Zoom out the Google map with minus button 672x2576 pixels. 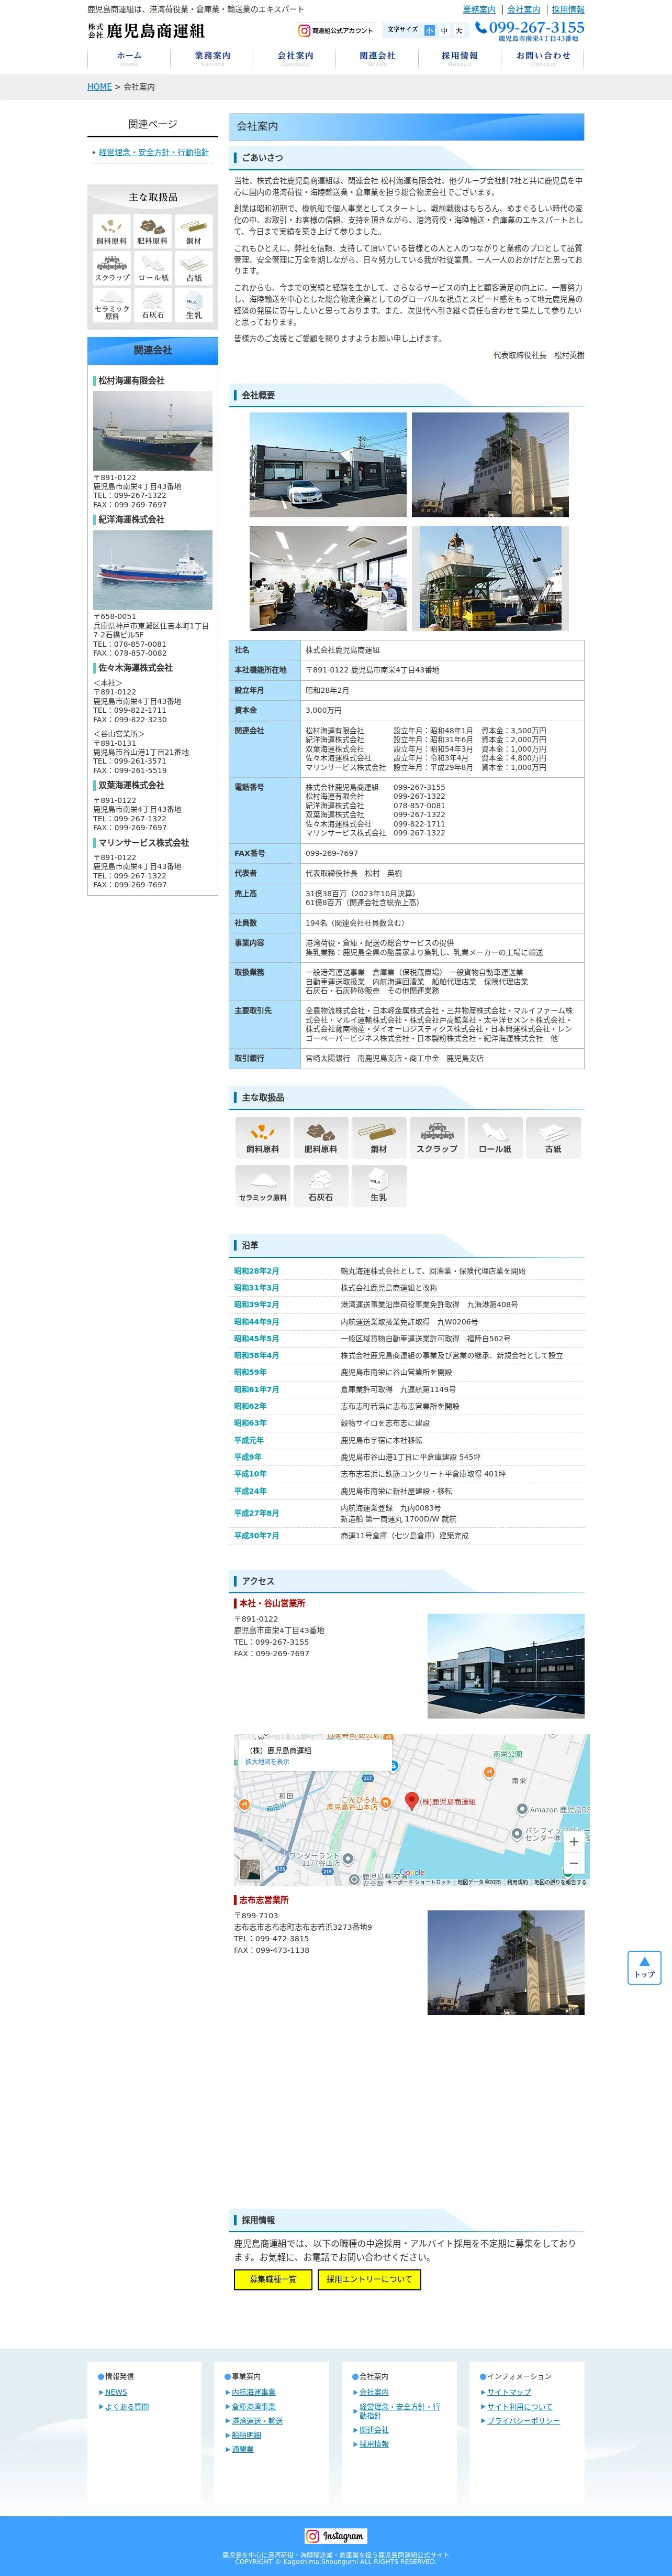[573, 1863]
